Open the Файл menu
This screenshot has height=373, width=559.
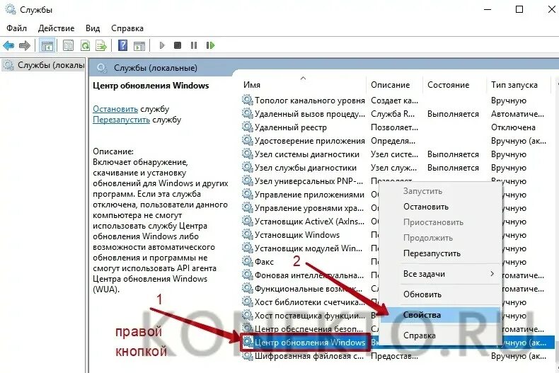[16, 28]
